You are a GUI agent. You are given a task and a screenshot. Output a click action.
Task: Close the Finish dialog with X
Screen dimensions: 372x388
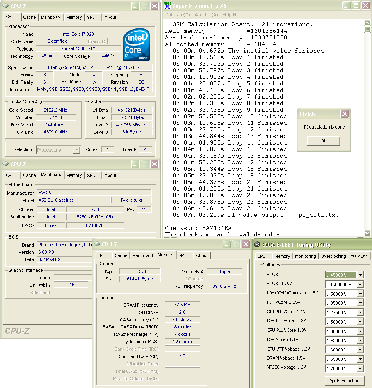(x=344, y=114)
